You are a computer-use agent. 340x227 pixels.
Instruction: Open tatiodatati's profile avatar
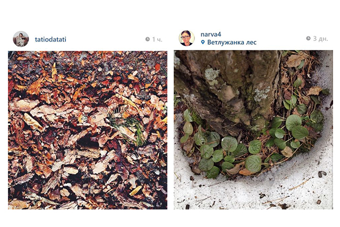click(21, 39)
